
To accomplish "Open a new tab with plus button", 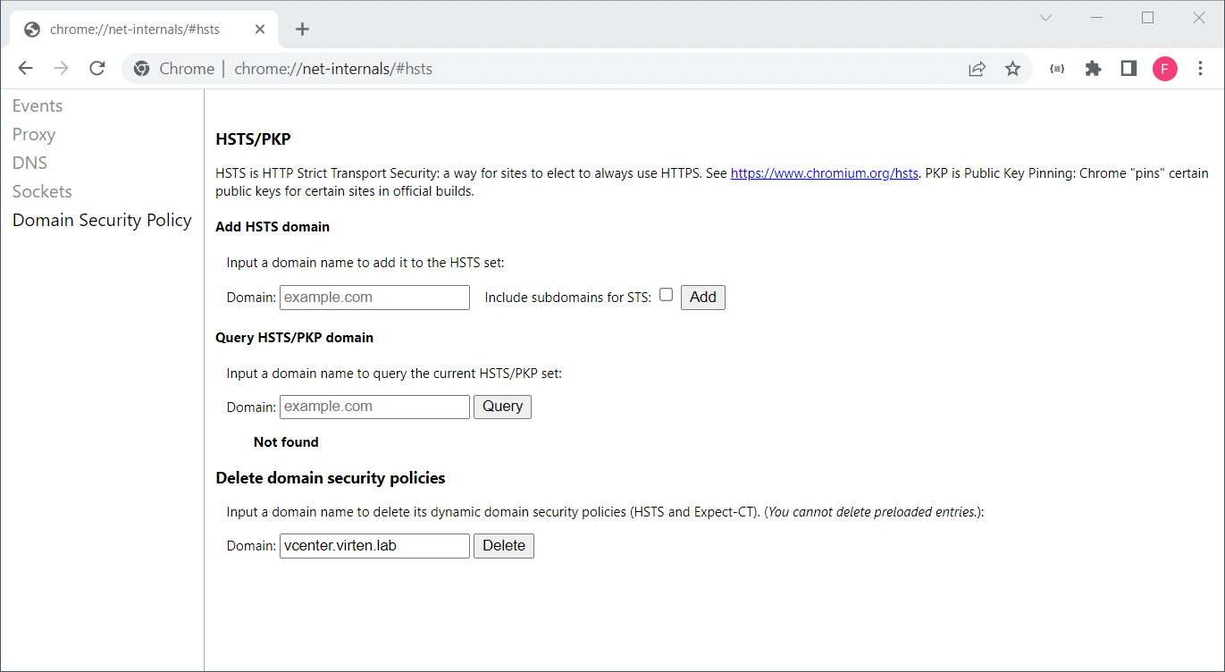I will tap(302, 29).
